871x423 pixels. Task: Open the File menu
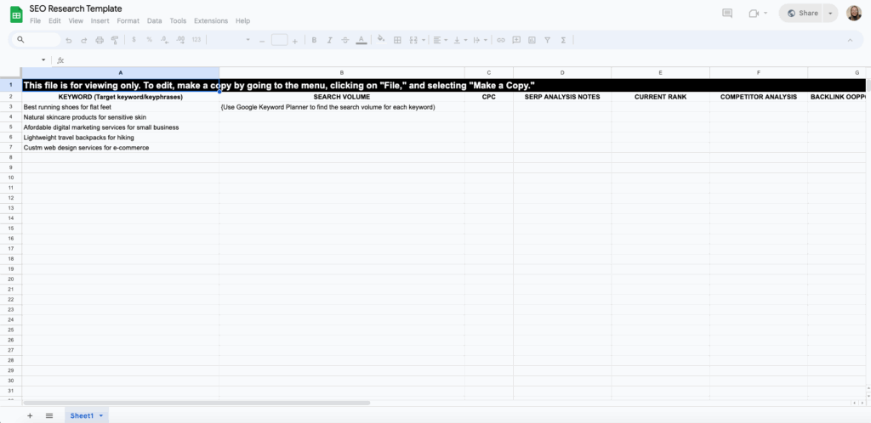[x=35, y=20]
